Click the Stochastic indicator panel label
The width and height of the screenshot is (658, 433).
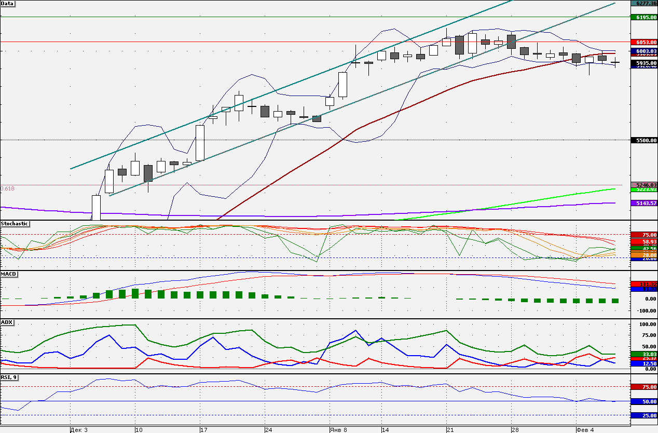[15, 224]
